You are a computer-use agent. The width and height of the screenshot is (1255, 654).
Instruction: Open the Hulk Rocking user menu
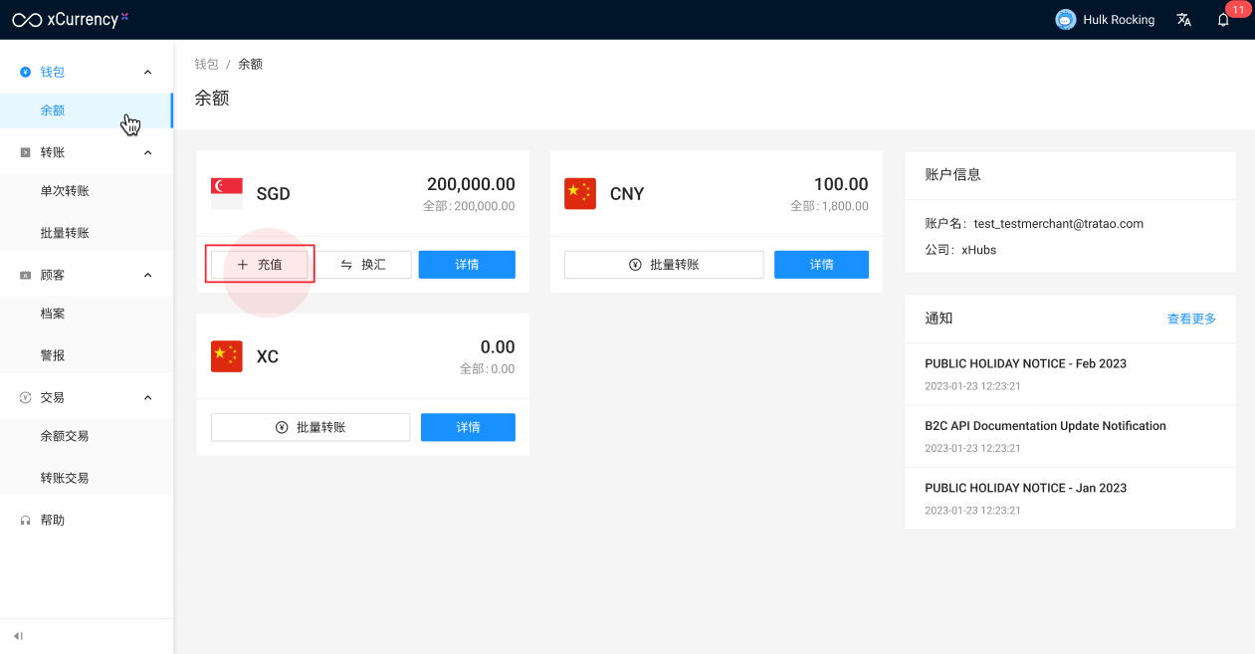tap(1105, 20)
